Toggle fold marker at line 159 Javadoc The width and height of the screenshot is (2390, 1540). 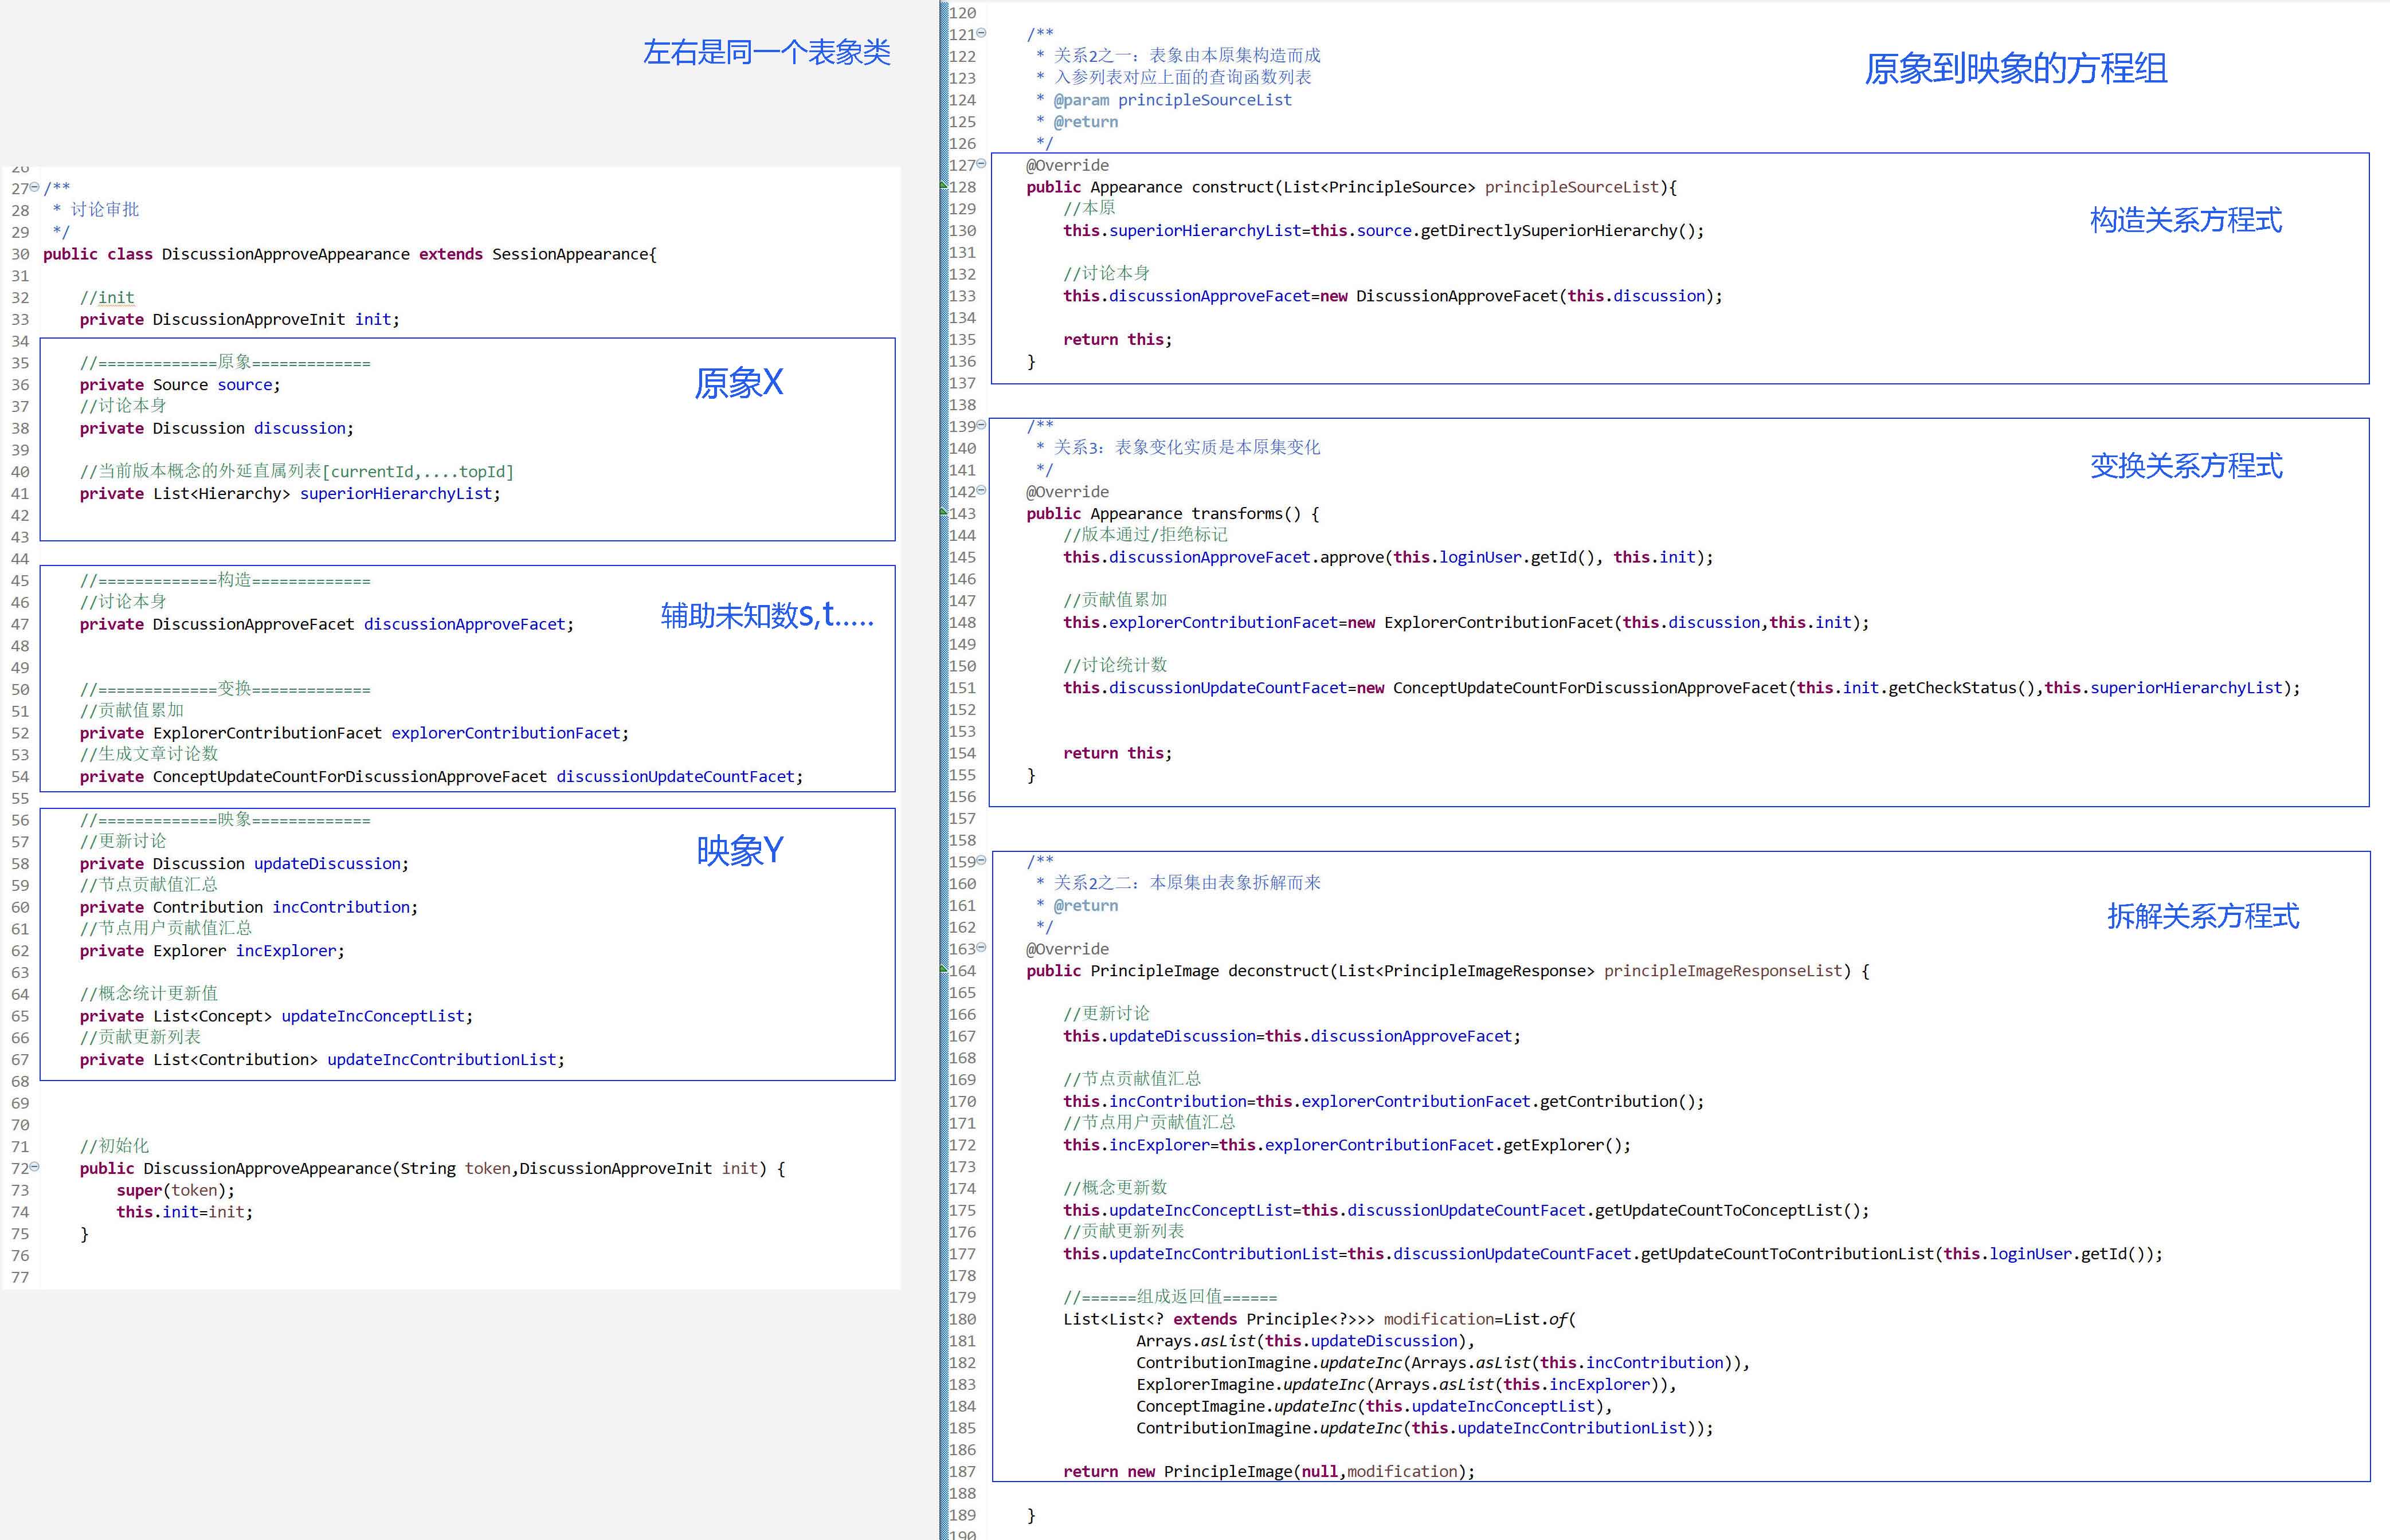point(981,860)
